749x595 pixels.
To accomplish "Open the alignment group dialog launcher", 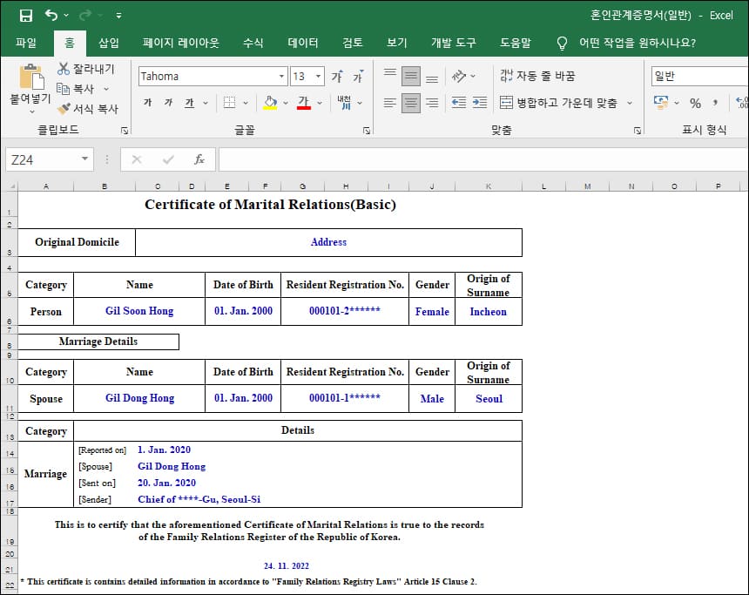I will coord(638,131).
